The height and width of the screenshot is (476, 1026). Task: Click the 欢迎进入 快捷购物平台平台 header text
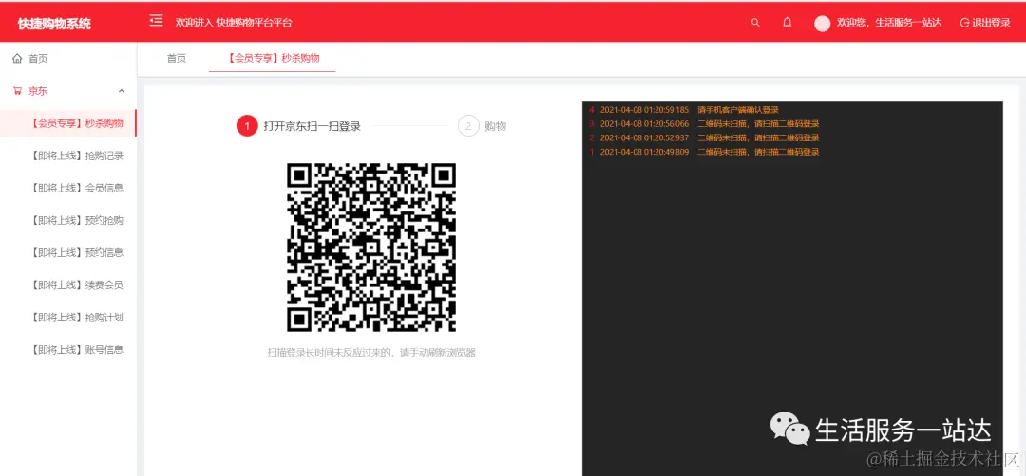[x=234, y=23]
